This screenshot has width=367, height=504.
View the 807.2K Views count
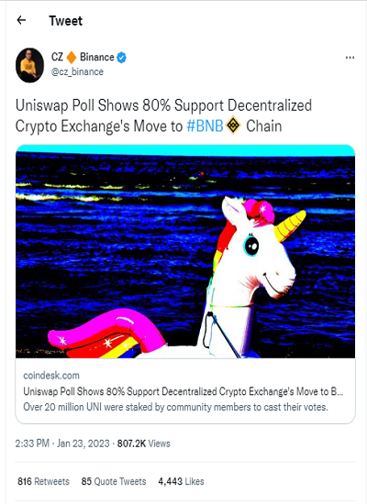(x=143, y=444)
